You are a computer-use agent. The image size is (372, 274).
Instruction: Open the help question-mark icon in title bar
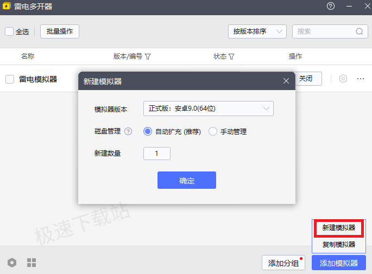pos(331,6)
